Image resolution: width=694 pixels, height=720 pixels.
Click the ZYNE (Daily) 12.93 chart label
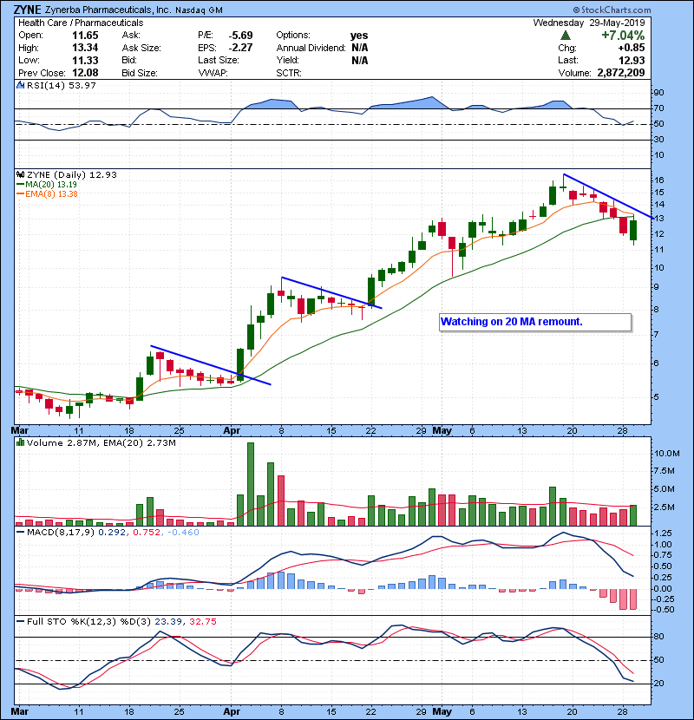click(72, 174)
